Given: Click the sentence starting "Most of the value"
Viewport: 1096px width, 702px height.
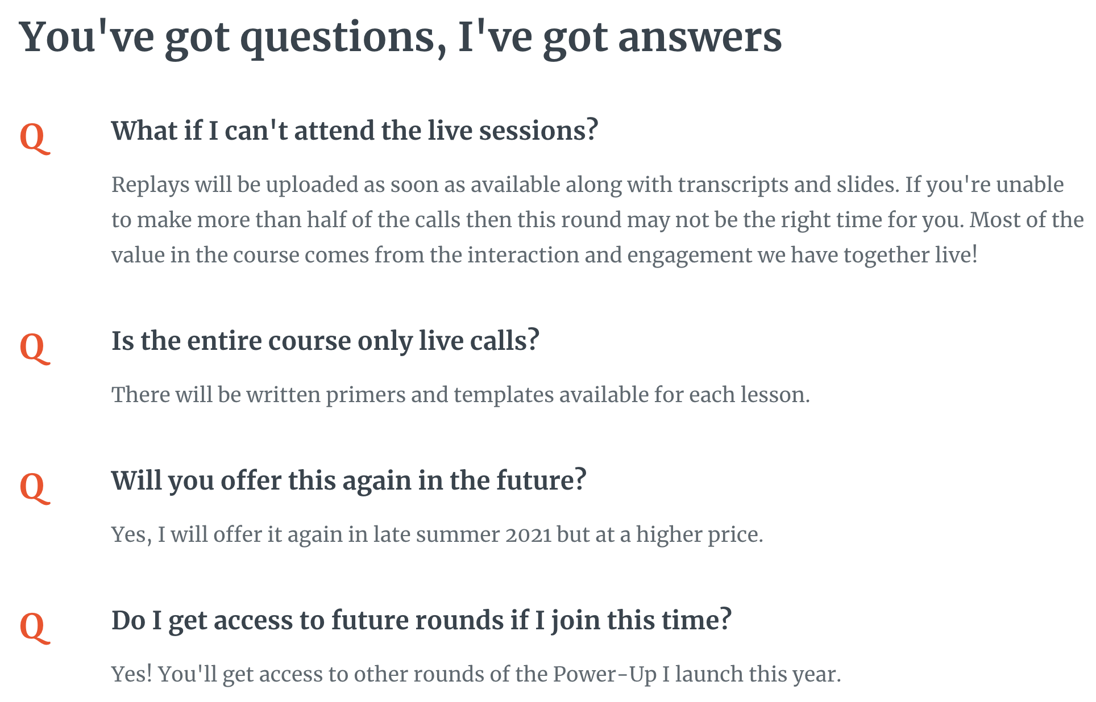Looking at the screenshot, I should (x=512, y=256).
